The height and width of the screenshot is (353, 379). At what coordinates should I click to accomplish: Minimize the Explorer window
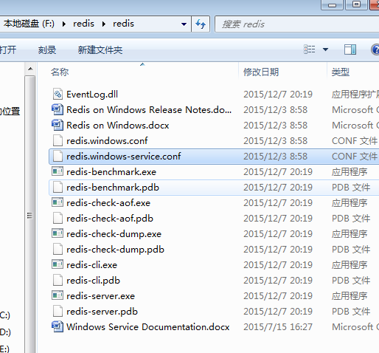click(332, 4)
